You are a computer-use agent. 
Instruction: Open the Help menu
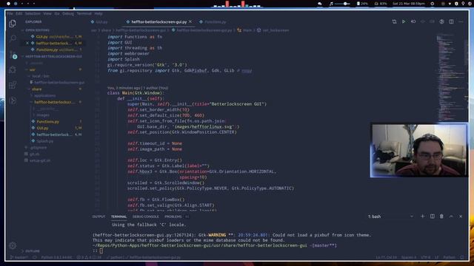tap(99, 13)
